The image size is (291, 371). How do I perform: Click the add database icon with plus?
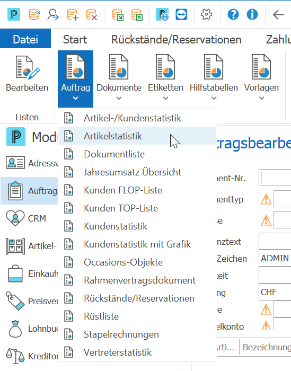73,14
